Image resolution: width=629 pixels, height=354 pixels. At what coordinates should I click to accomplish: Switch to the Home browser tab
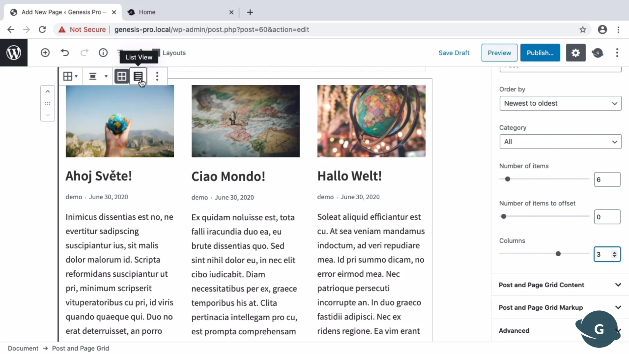[147, 12]
